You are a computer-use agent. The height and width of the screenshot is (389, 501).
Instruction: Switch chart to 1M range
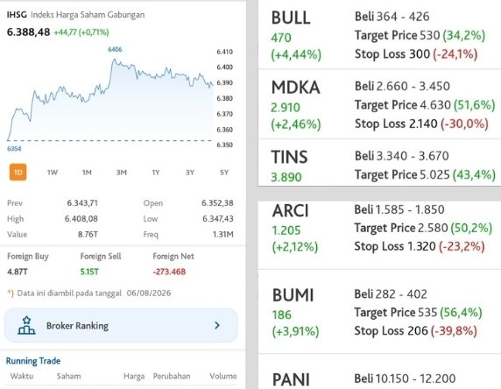pos(87,173)
